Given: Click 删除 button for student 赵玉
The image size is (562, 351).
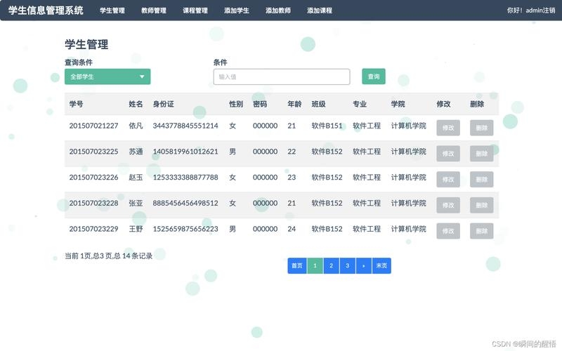Looking at the screenshot, I should pos(481,180).
